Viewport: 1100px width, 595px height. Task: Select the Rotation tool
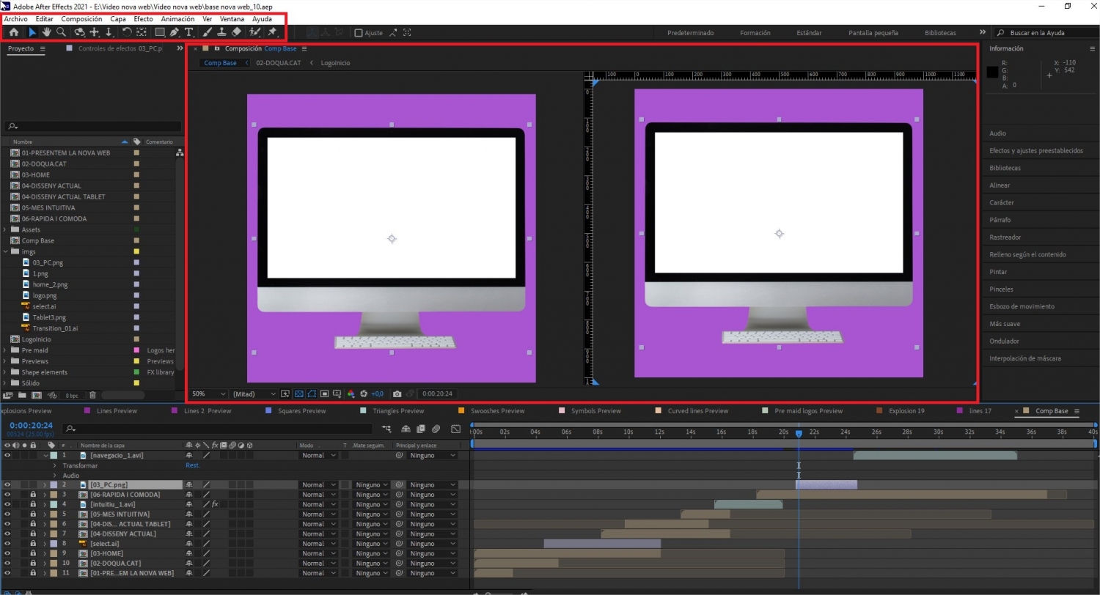point(126,32)
